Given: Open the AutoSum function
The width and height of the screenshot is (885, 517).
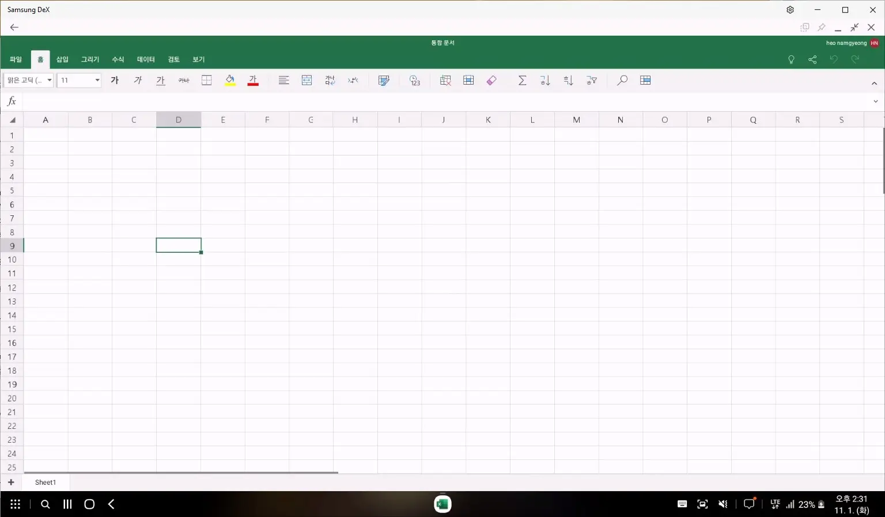Looking at the screenshot, I should click(x=522, y=80).
